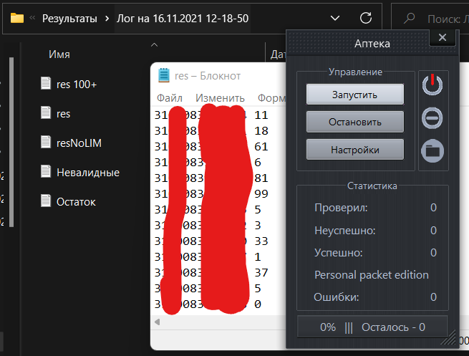The height and width of the screenshot is (356, 469).
Task: Click the res file icon in Explorer
Action: point(46,112)
